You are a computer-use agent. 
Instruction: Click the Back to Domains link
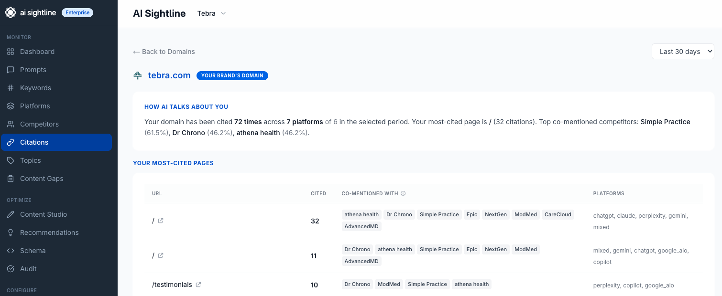(164, 52)
